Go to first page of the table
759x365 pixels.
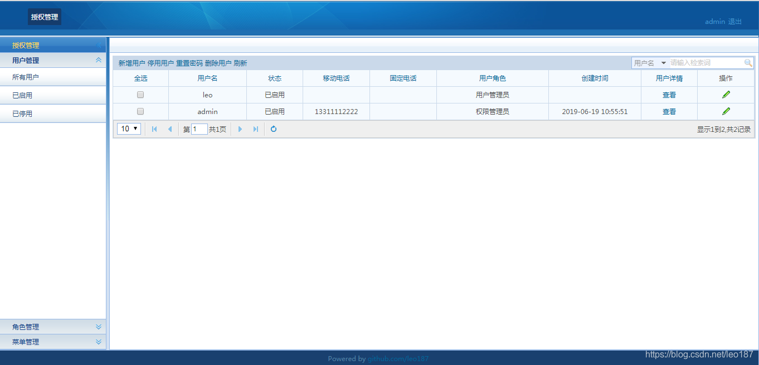tap(154, 129)
